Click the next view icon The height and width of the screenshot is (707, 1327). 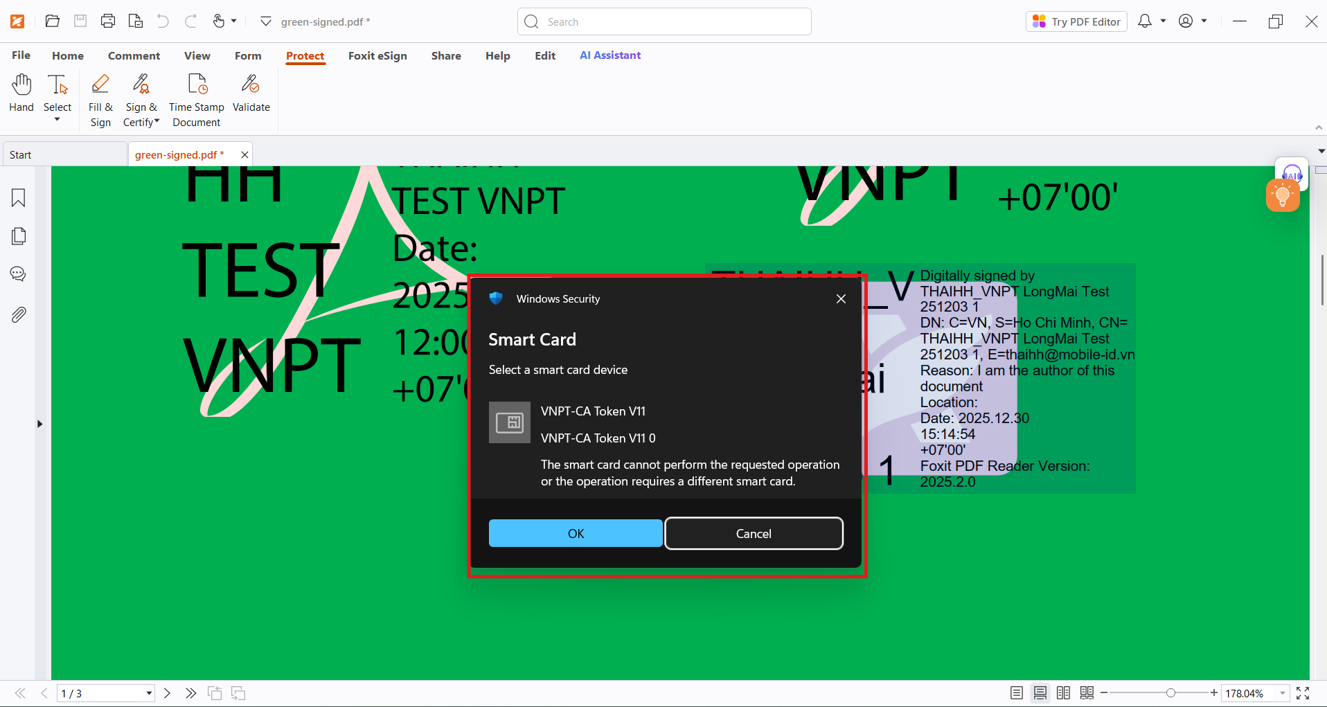238,693
